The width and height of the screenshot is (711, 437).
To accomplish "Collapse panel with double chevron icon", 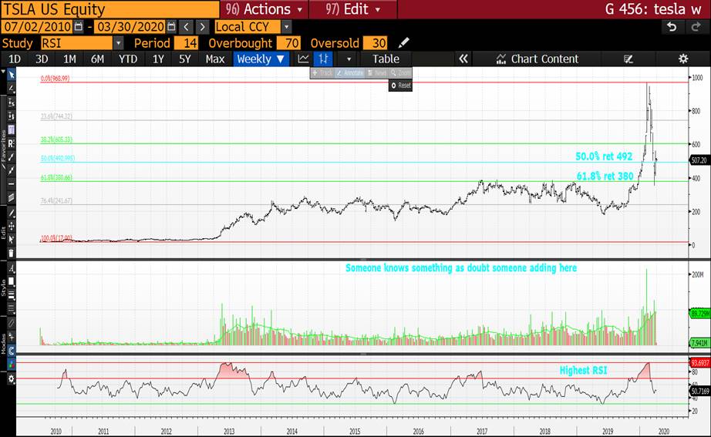I will pos(463,59).
